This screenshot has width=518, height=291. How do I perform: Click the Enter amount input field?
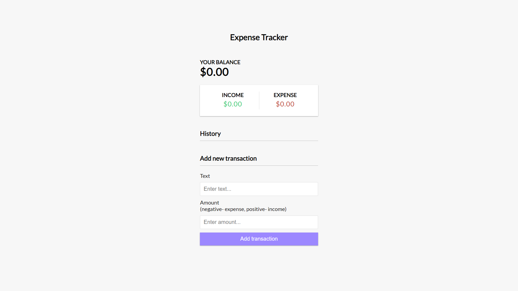(x=259, y=222)
